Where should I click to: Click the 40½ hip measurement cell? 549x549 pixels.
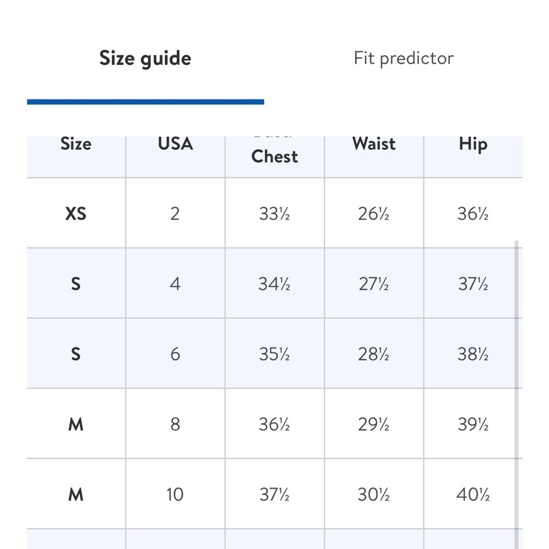coord(473,495)
